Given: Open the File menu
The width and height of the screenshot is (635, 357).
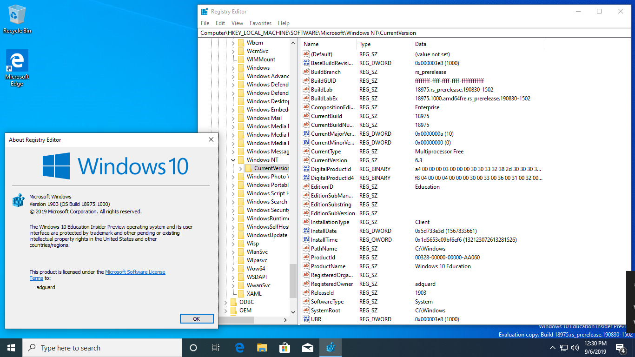Looking at the screenshot, I should 205,23.
